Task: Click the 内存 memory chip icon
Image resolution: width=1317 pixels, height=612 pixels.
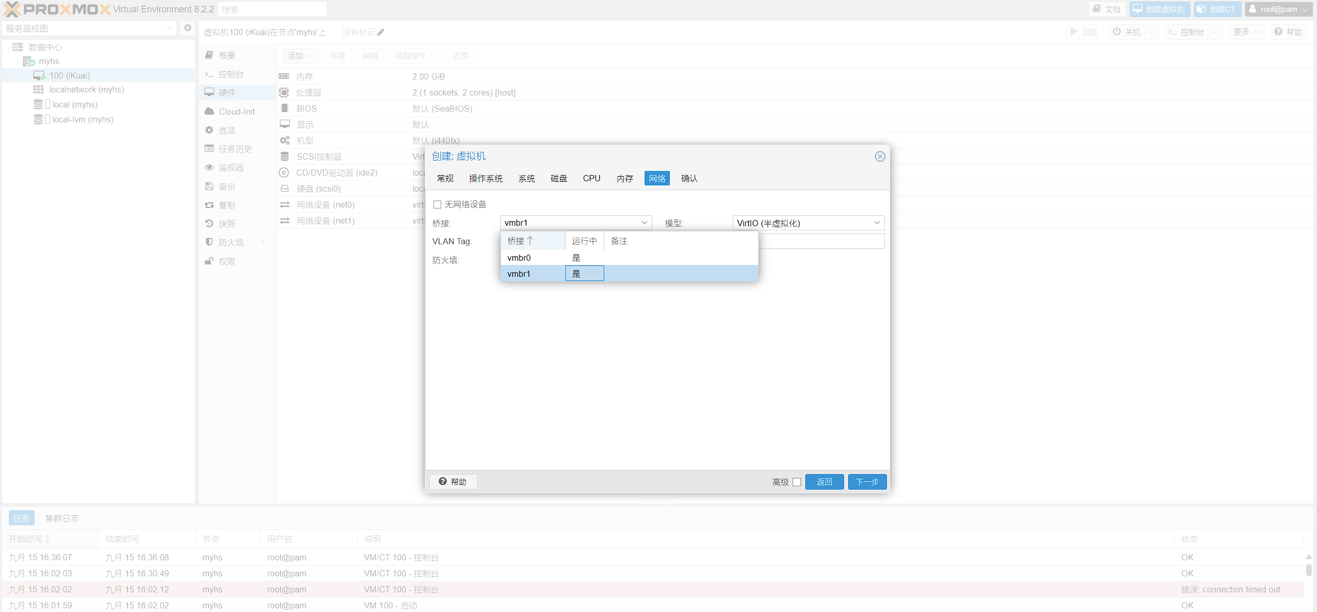Action: click(x=284, y=76)
